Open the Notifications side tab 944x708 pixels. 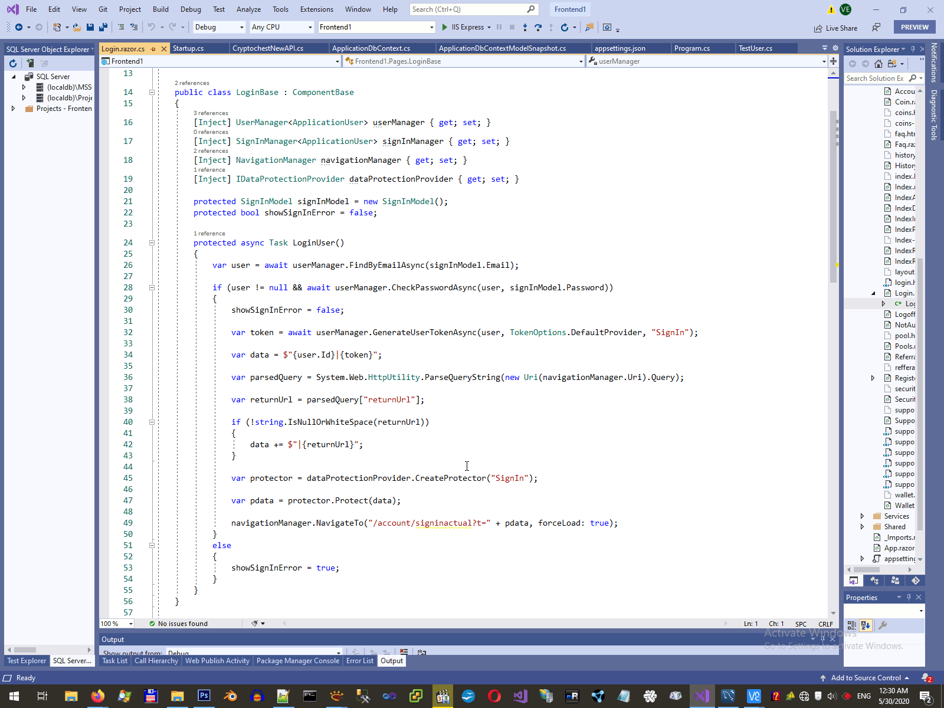tap(934, 63)
